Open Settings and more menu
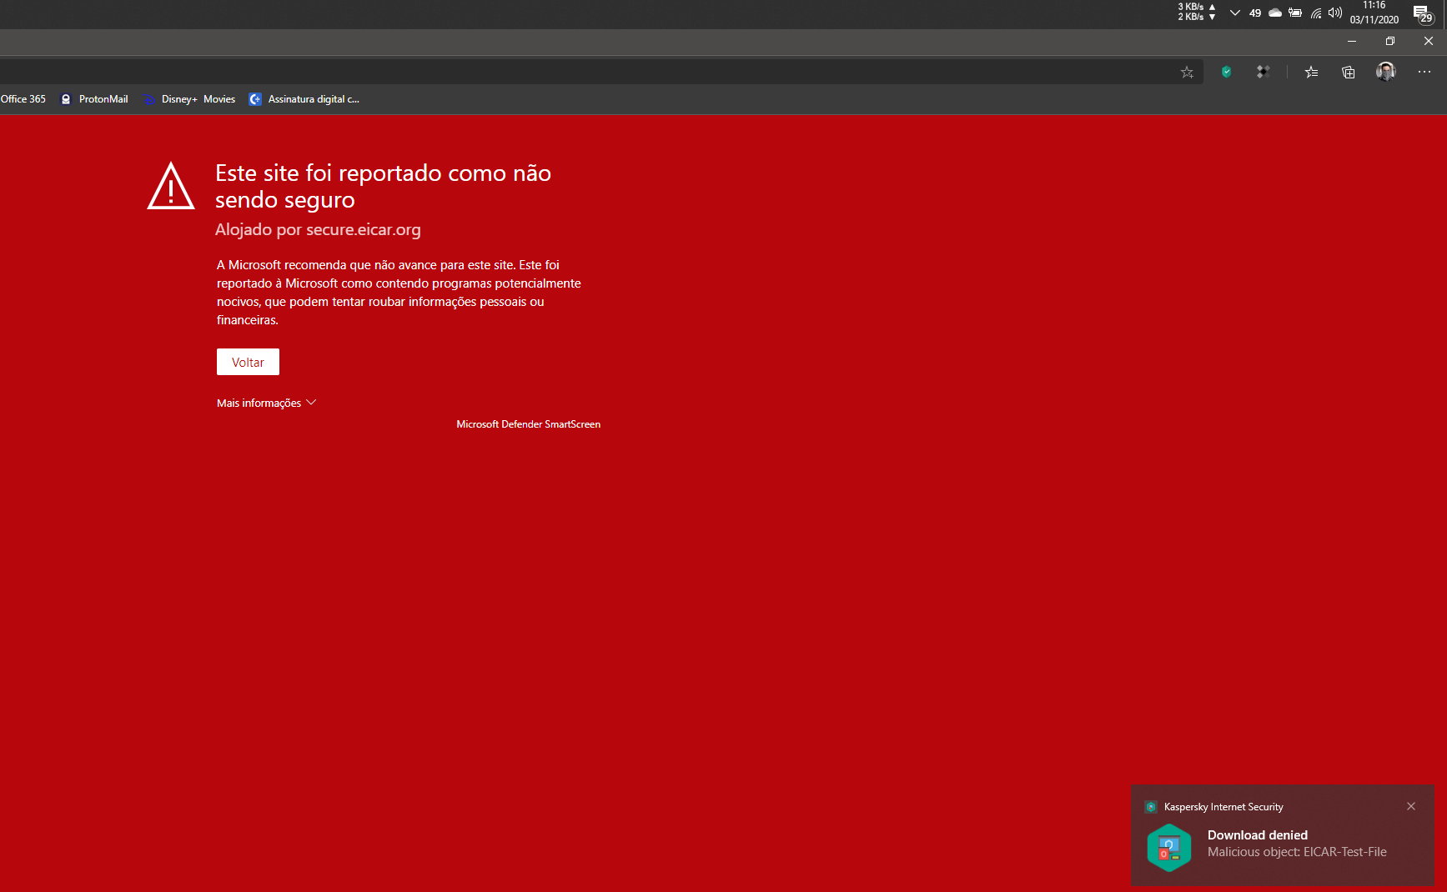This screenshot has width=1447, height=892. tap(1424, 72)
